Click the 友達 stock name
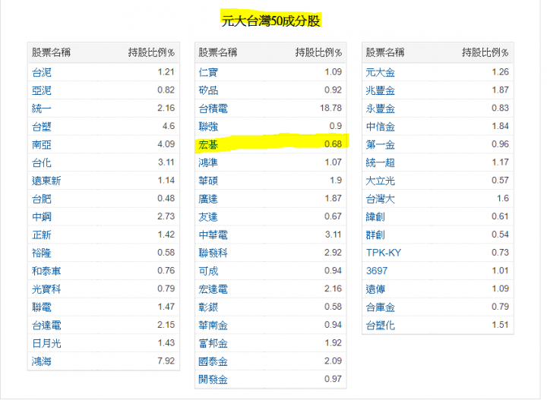Viewport: 547px width, 400px height. [x=208, y=217]
